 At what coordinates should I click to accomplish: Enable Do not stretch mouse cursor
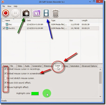click(x=5, y=78)
